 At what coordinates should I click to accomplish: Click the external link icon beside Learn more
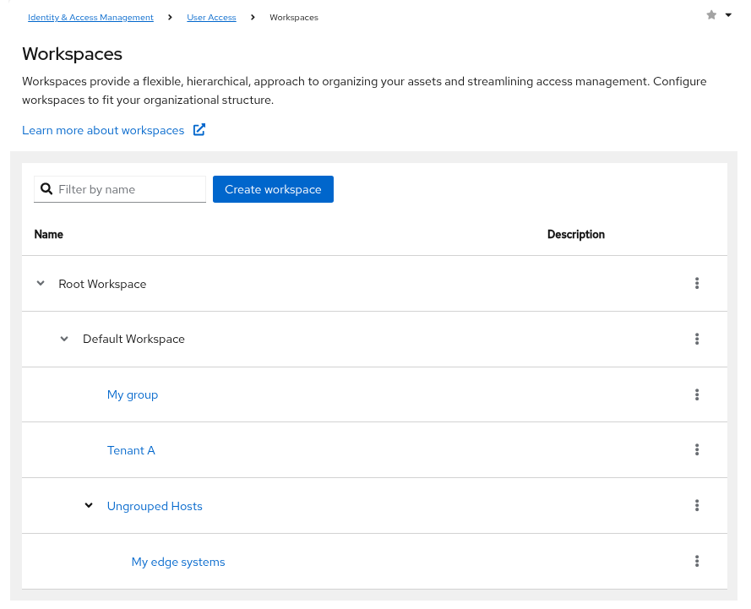199,130
